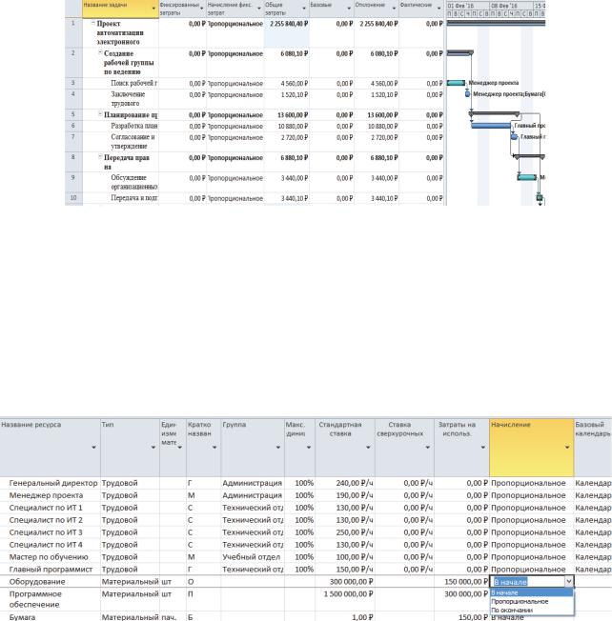The image size is (612, 621).
Task: Open the "Название ресурса" column filter arrow
Action: [x=94, y=447]
